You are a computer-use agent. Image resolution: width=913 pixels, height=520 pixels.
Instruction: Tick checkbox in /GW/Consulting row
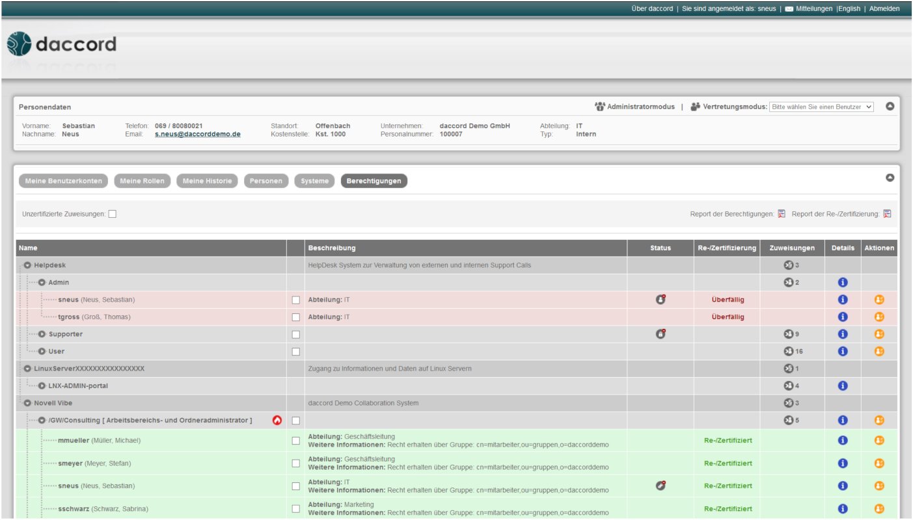[296, 421]
